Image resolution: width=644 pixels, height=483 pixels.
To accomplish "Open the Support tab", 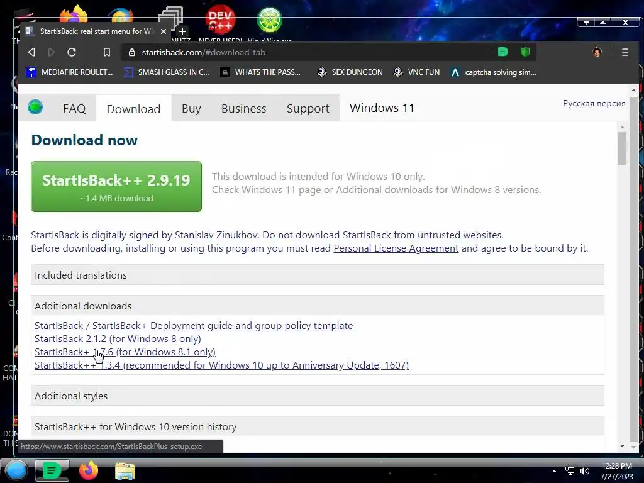I will [308, 108].
